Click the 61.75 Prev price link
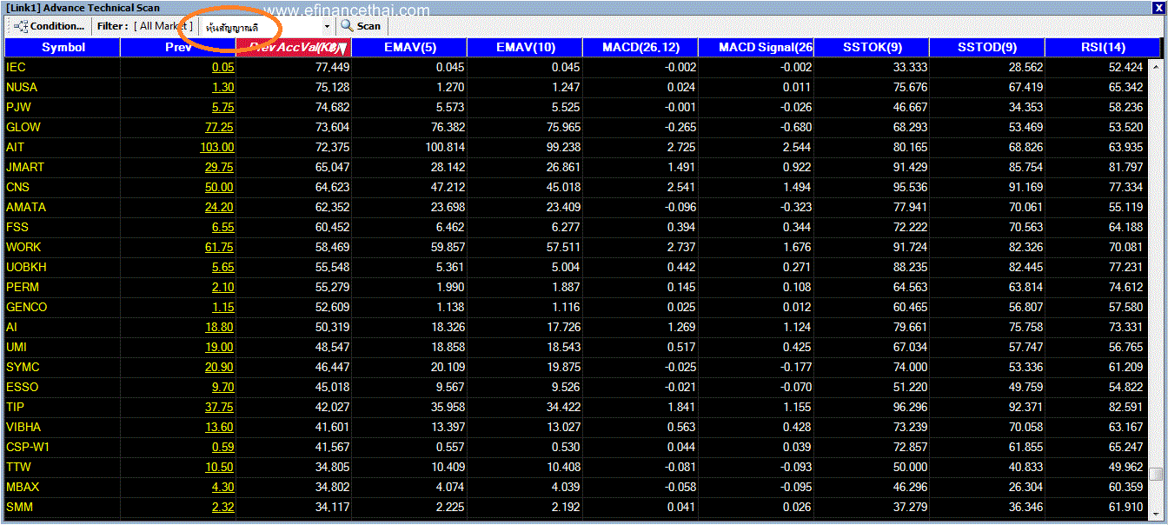1168x525 pixels. (x=219, y=247)
